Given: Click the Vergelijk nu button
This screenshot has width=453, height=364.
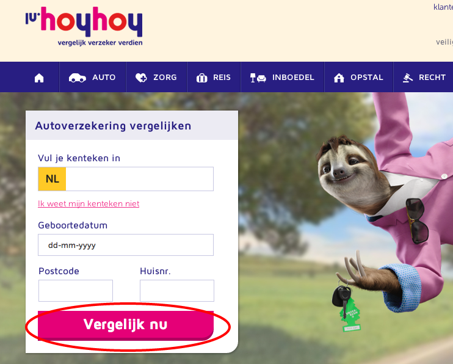Looking at the screenshot, I should pyautogui.click(x=126, y=325).
